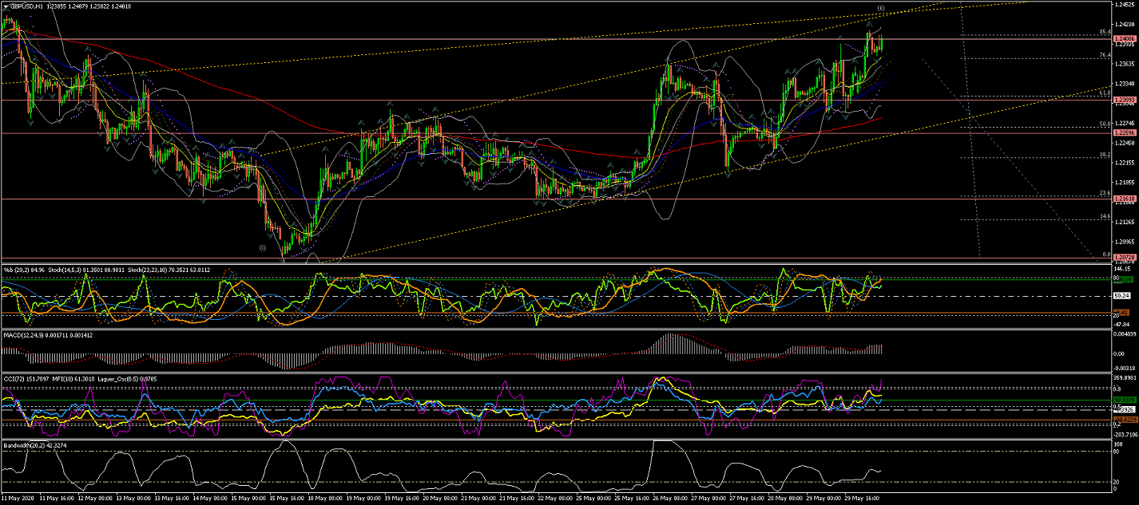The width and height of the screenshot is (1139, 505).
Task: Click the chart menu triangle beside GBPUSD,H1
Action: [5, 6]
